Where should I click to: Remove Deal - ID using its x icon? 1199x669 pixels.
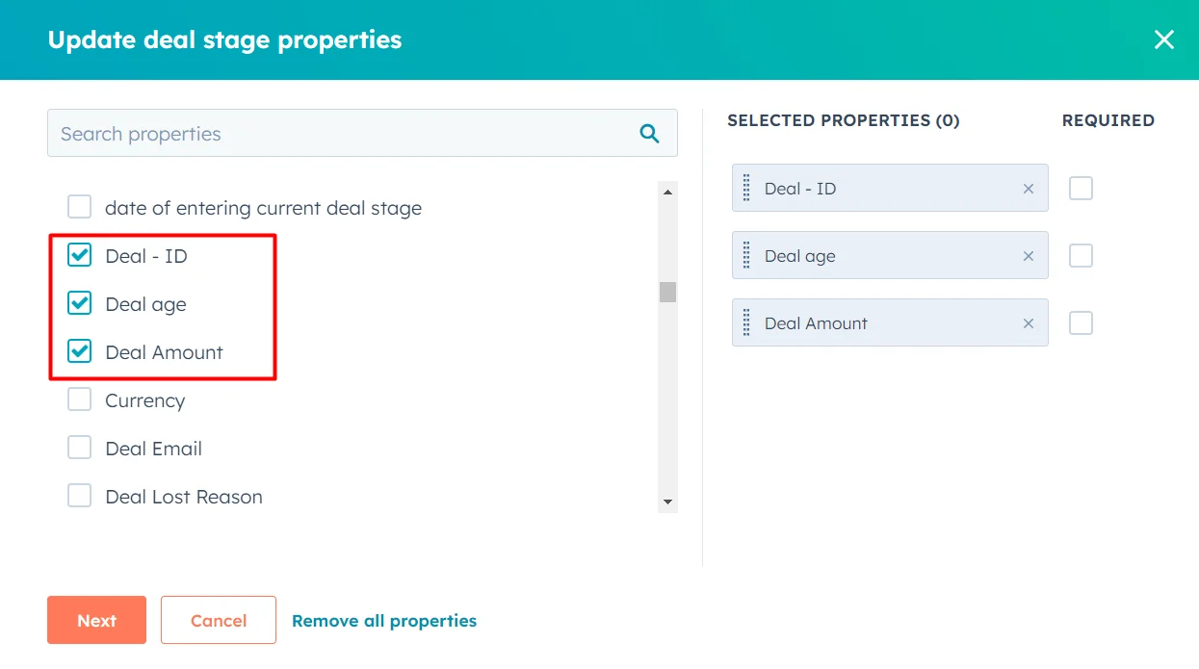[1028, 188]
